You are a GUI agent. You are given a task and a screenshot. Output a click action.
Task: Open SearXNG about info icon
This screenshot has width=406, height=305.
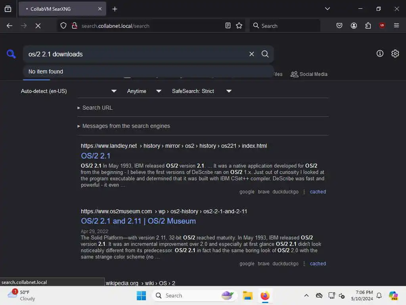coord(379,54)
